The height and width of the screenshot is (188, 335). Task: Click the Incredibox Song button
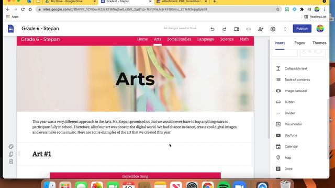[135, 175]
